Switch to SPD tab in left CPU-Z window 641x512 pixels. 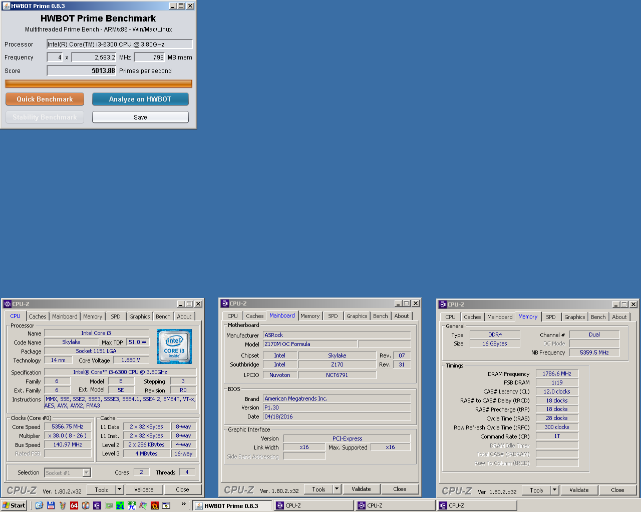(116, 316)
